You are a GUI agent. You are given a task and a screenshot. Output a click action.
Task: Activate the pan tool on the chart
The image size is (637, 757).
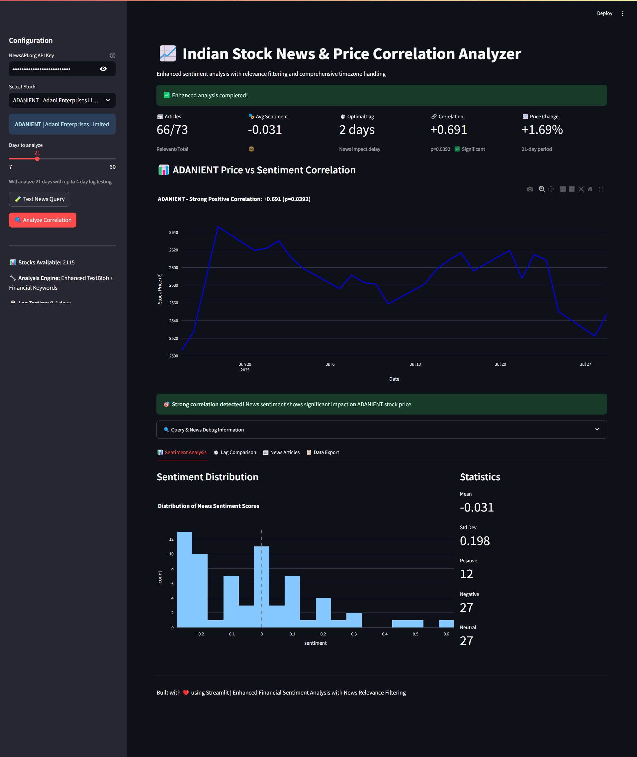tap(551, 189)
